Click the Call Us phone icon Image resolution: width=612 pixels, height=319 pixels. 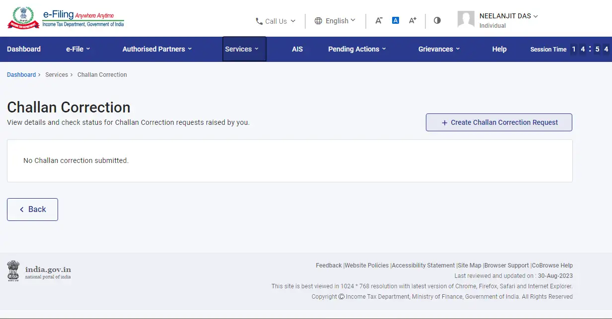pyautogui.click(x=259, y=21)
